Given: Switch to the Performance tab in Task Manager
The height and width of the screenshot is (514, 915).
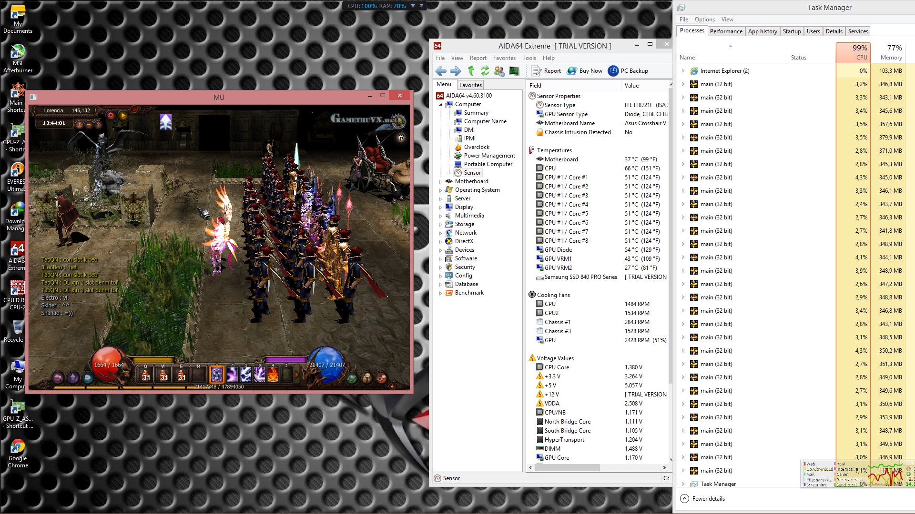Looking at the screenshot, I should click(x=726, y=31).
